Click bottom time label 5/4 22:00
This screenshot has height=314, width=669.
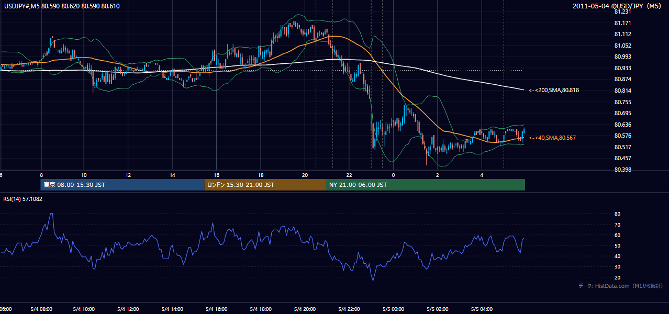[x=349, y=309]
